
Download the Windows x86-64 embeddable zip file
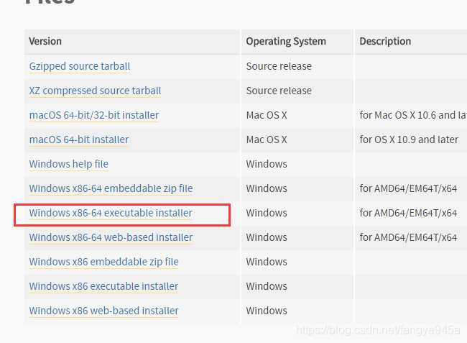coord(111,188)
